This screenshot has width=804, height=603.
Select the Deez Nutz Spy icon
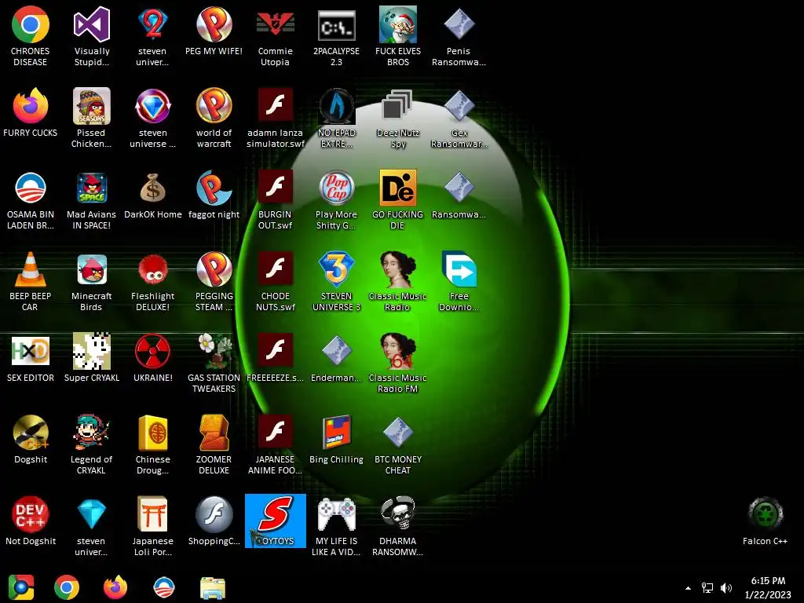397,106
